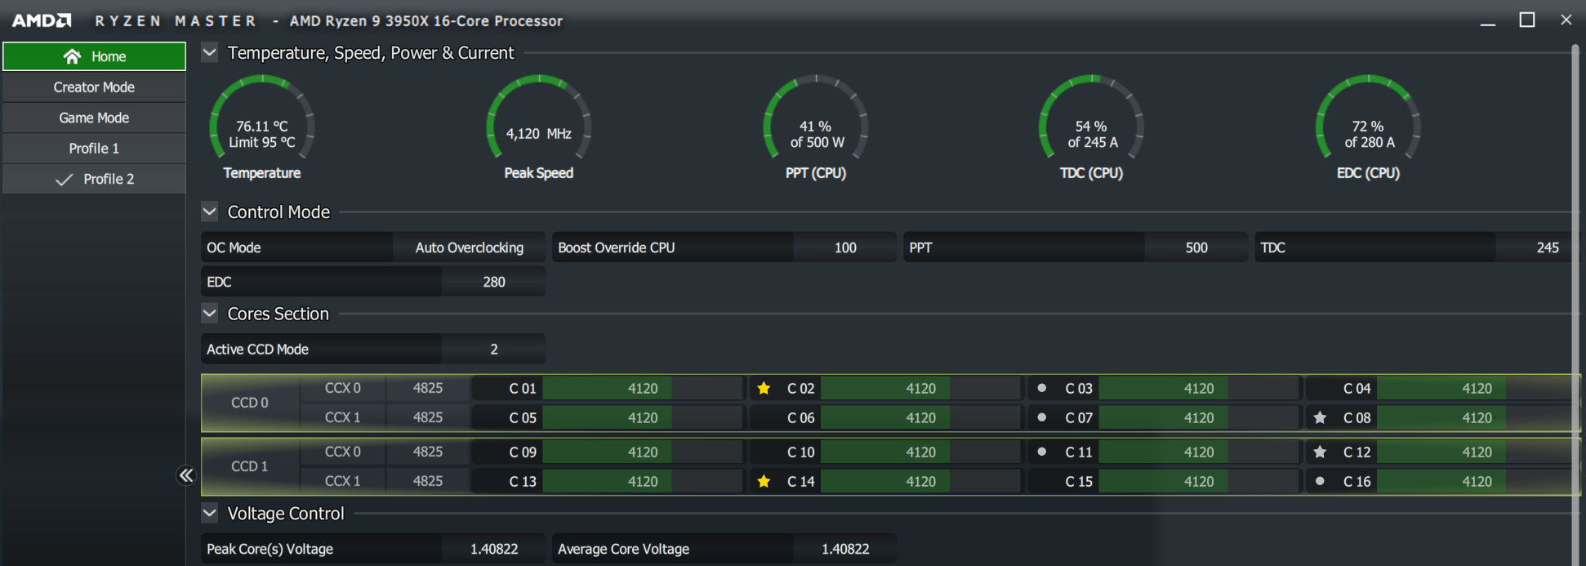Collapse the Voltage Control section
Image resolution: width=1586 pixels, height=566 pixels.
point(210,513)
